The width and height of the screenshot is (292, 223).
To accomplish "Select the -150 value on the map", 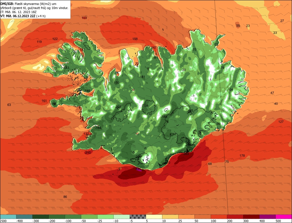I will point(116,83).
